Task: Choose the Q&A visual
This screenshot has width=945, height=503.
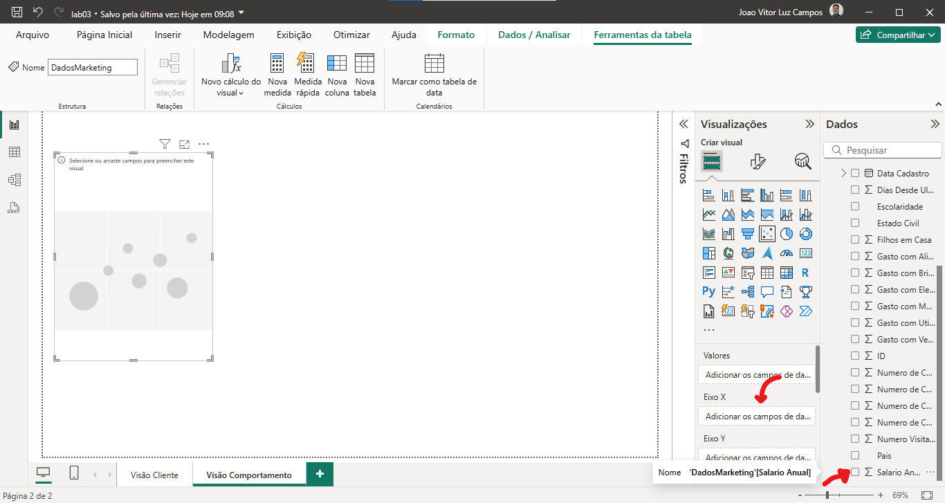Action: point(767,292)
